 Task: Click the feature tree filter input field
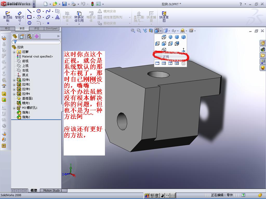coord(36,42)
